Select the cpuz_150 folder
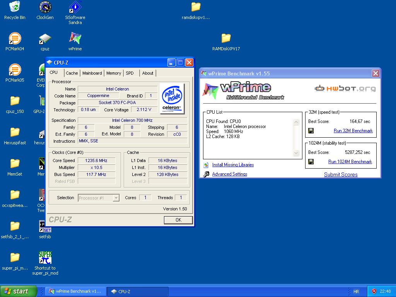The width and height of the screenshot is (396, 297). [x=15, y=104]
